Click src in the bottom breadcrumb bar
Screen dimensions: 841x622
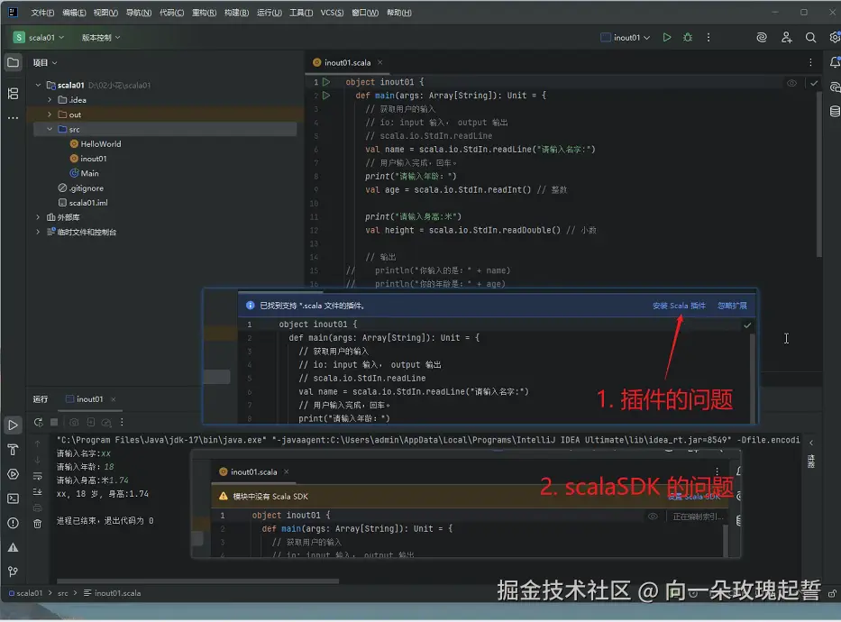point(63,593)
